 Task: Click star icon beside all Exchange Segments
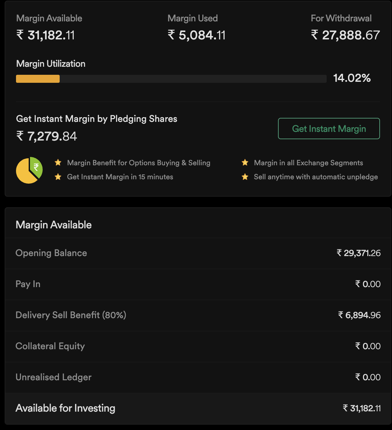(x=245, y=163)
